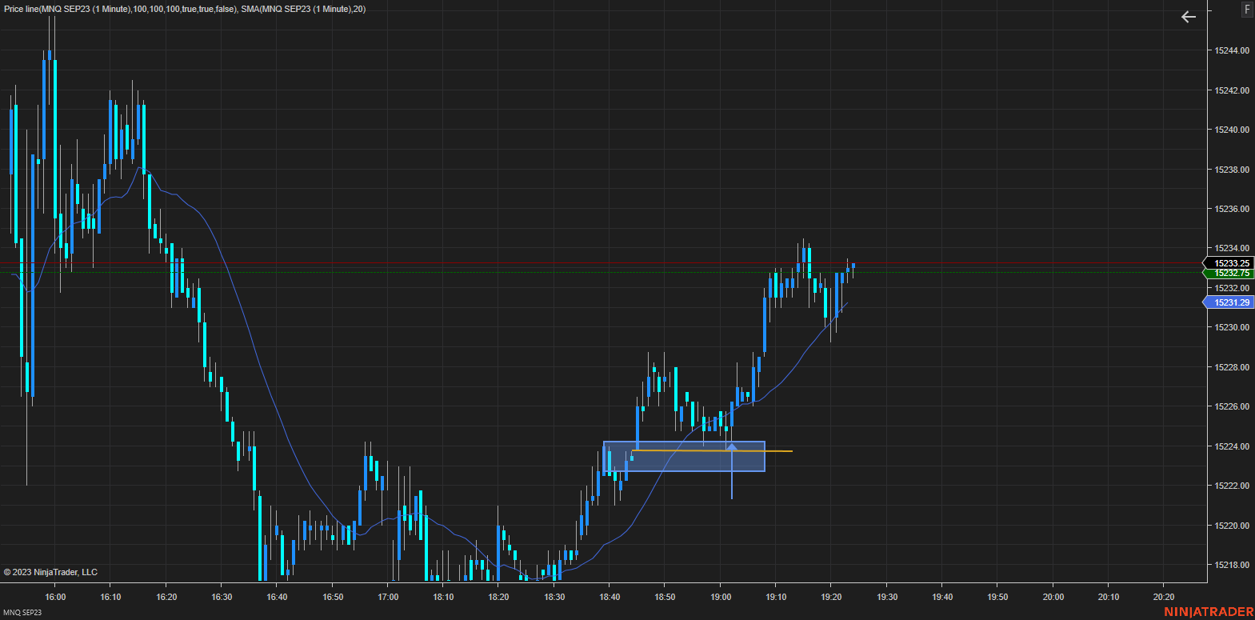
Task: Click the 16:30 time axis label
Action: [222, 597]
